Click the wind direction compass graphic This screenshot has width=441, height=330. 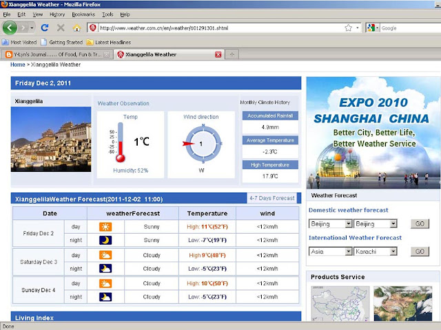pos(203,144)
